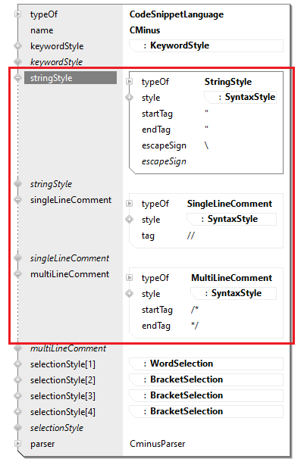Expand the parser CminusParser row

click(x=18, y=443)
